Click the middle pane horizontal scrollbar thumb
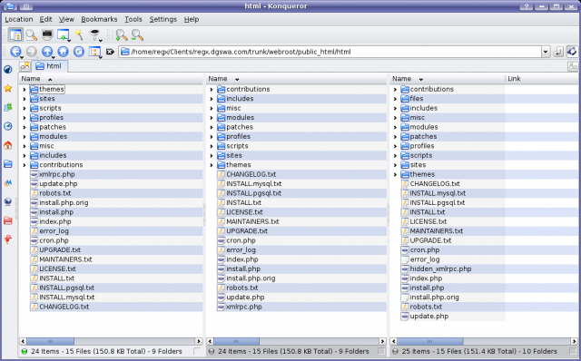 click(236, 341)
